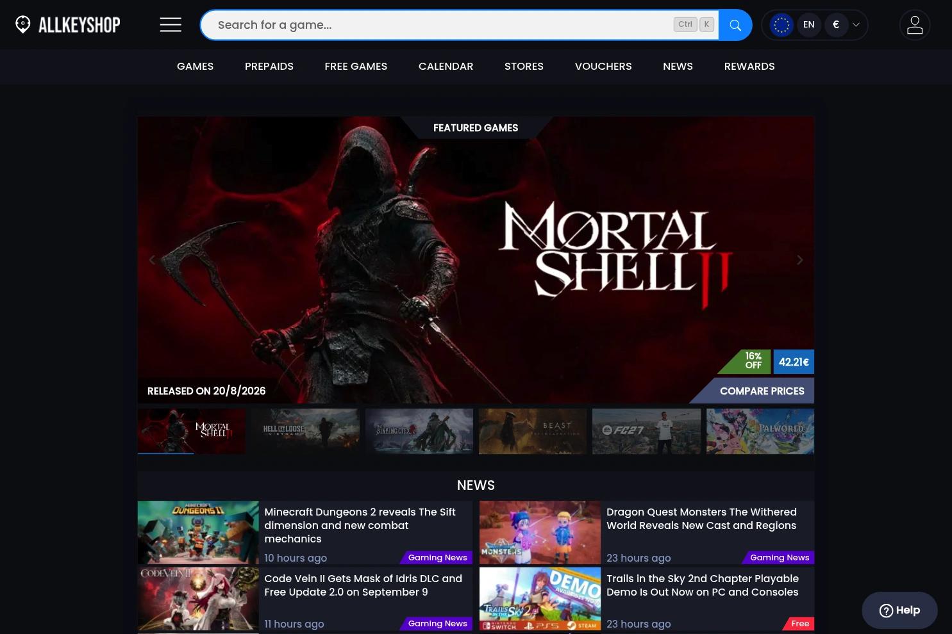Change the EN language setting
Viewport: 952px width, 634px height.
click(x=809, y=25)
